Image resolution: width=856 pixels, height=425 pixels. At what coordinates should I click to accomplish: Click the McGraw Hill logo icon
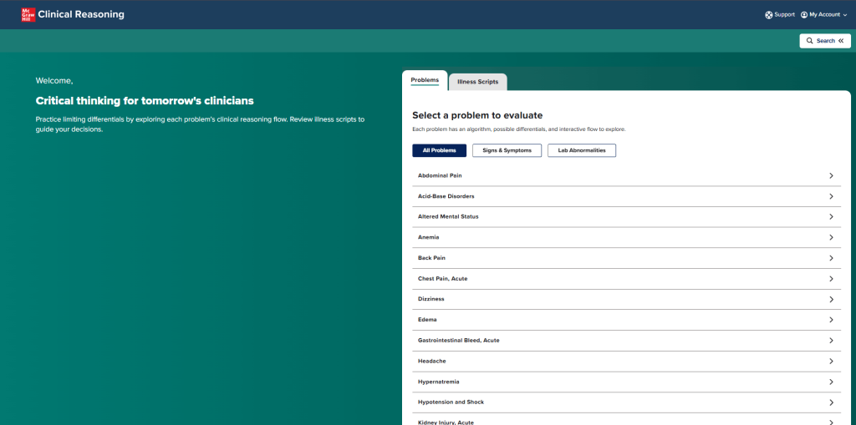pyautogui.click(x=27, y=14)
